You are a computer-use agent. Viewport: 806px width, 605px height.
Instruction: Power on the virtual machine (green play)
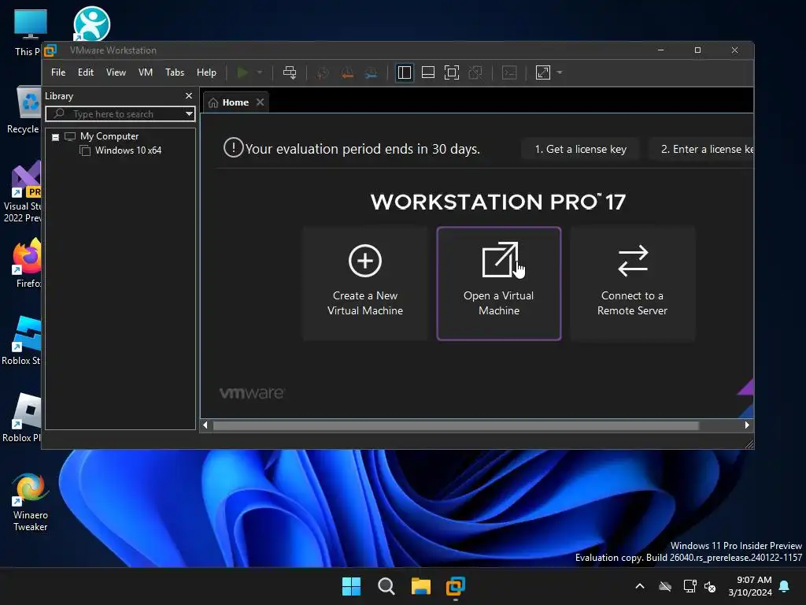(x=242, y=72)
